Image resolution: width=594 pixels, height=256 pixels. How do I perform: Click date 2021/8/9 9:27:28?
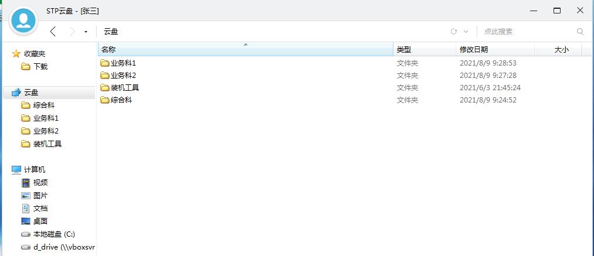click(488, 76)
